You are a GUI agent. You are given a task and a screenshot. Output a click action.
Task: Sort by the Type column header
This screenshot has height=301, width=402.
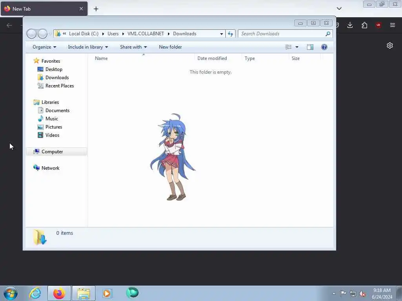(266, 58)
